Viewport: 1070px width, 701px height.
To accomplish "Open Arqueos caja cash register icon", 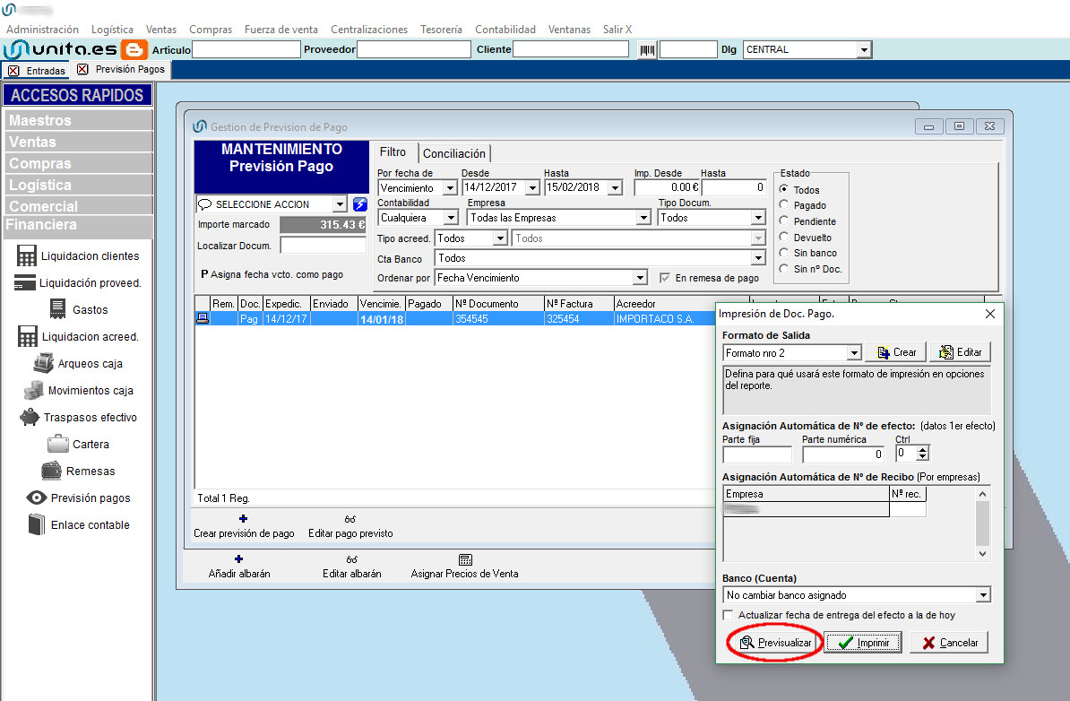I will (44, 363).
